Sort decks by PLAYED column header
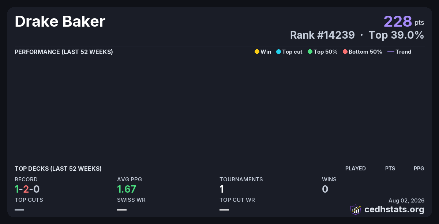 356,169
